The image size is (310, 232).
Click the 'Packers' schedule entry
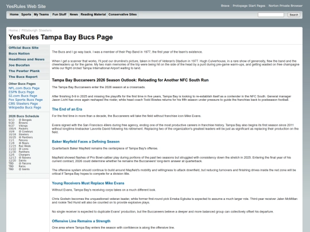pyautogui.click(x=24, y=129)
